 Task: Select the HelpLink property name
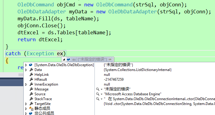(x=42, y=75)
